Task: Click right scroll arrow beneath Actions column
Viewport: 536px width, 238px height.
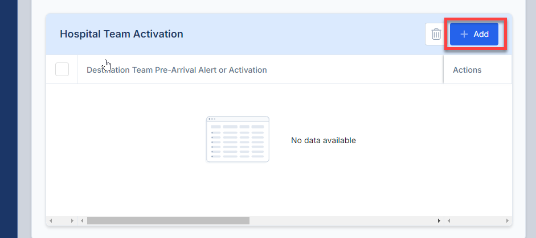Action: [x=508, y=220]
